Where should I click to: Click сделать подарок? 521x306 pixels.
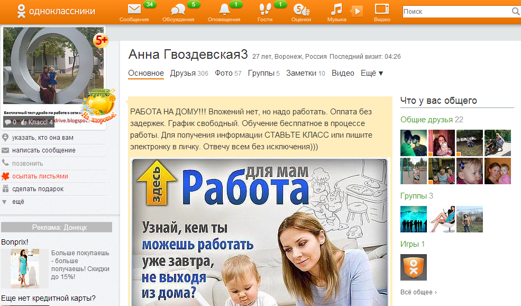point(38,189)
